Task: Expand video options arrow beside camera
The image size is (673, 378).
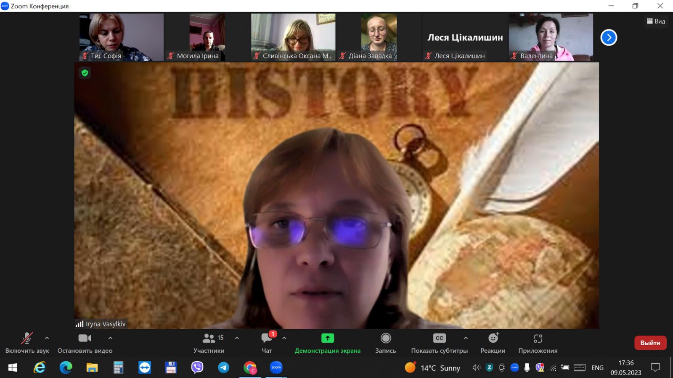Action: tap(110, 338)
